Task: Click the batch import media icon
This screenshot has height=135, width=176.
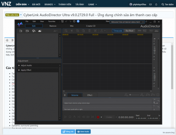Action: click(x=27, y=31)
